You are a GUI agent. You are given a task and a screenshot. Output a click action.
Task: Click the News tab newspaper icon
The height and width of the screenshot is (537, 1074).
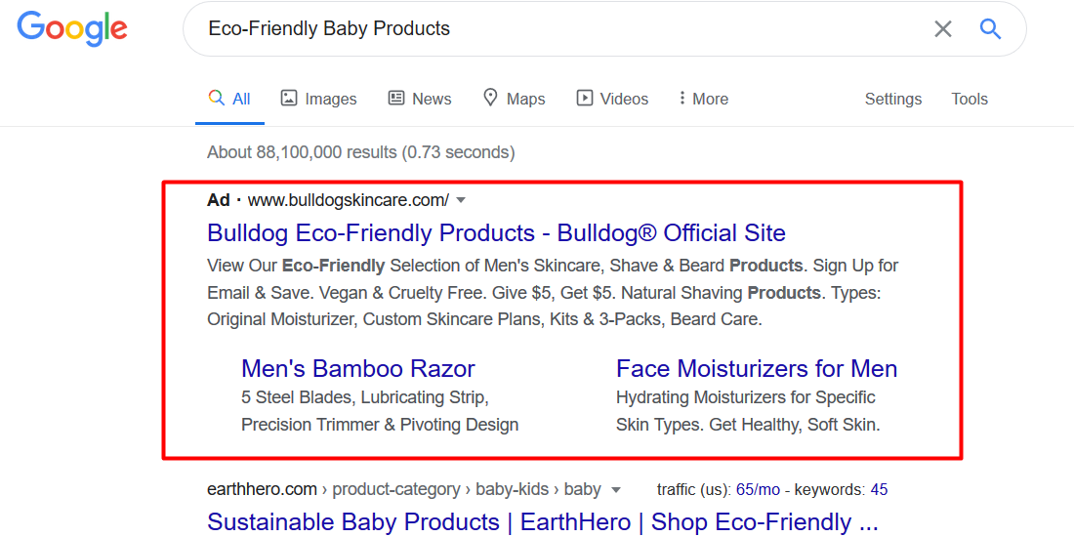pyautogui.click(x=395, y=98)
